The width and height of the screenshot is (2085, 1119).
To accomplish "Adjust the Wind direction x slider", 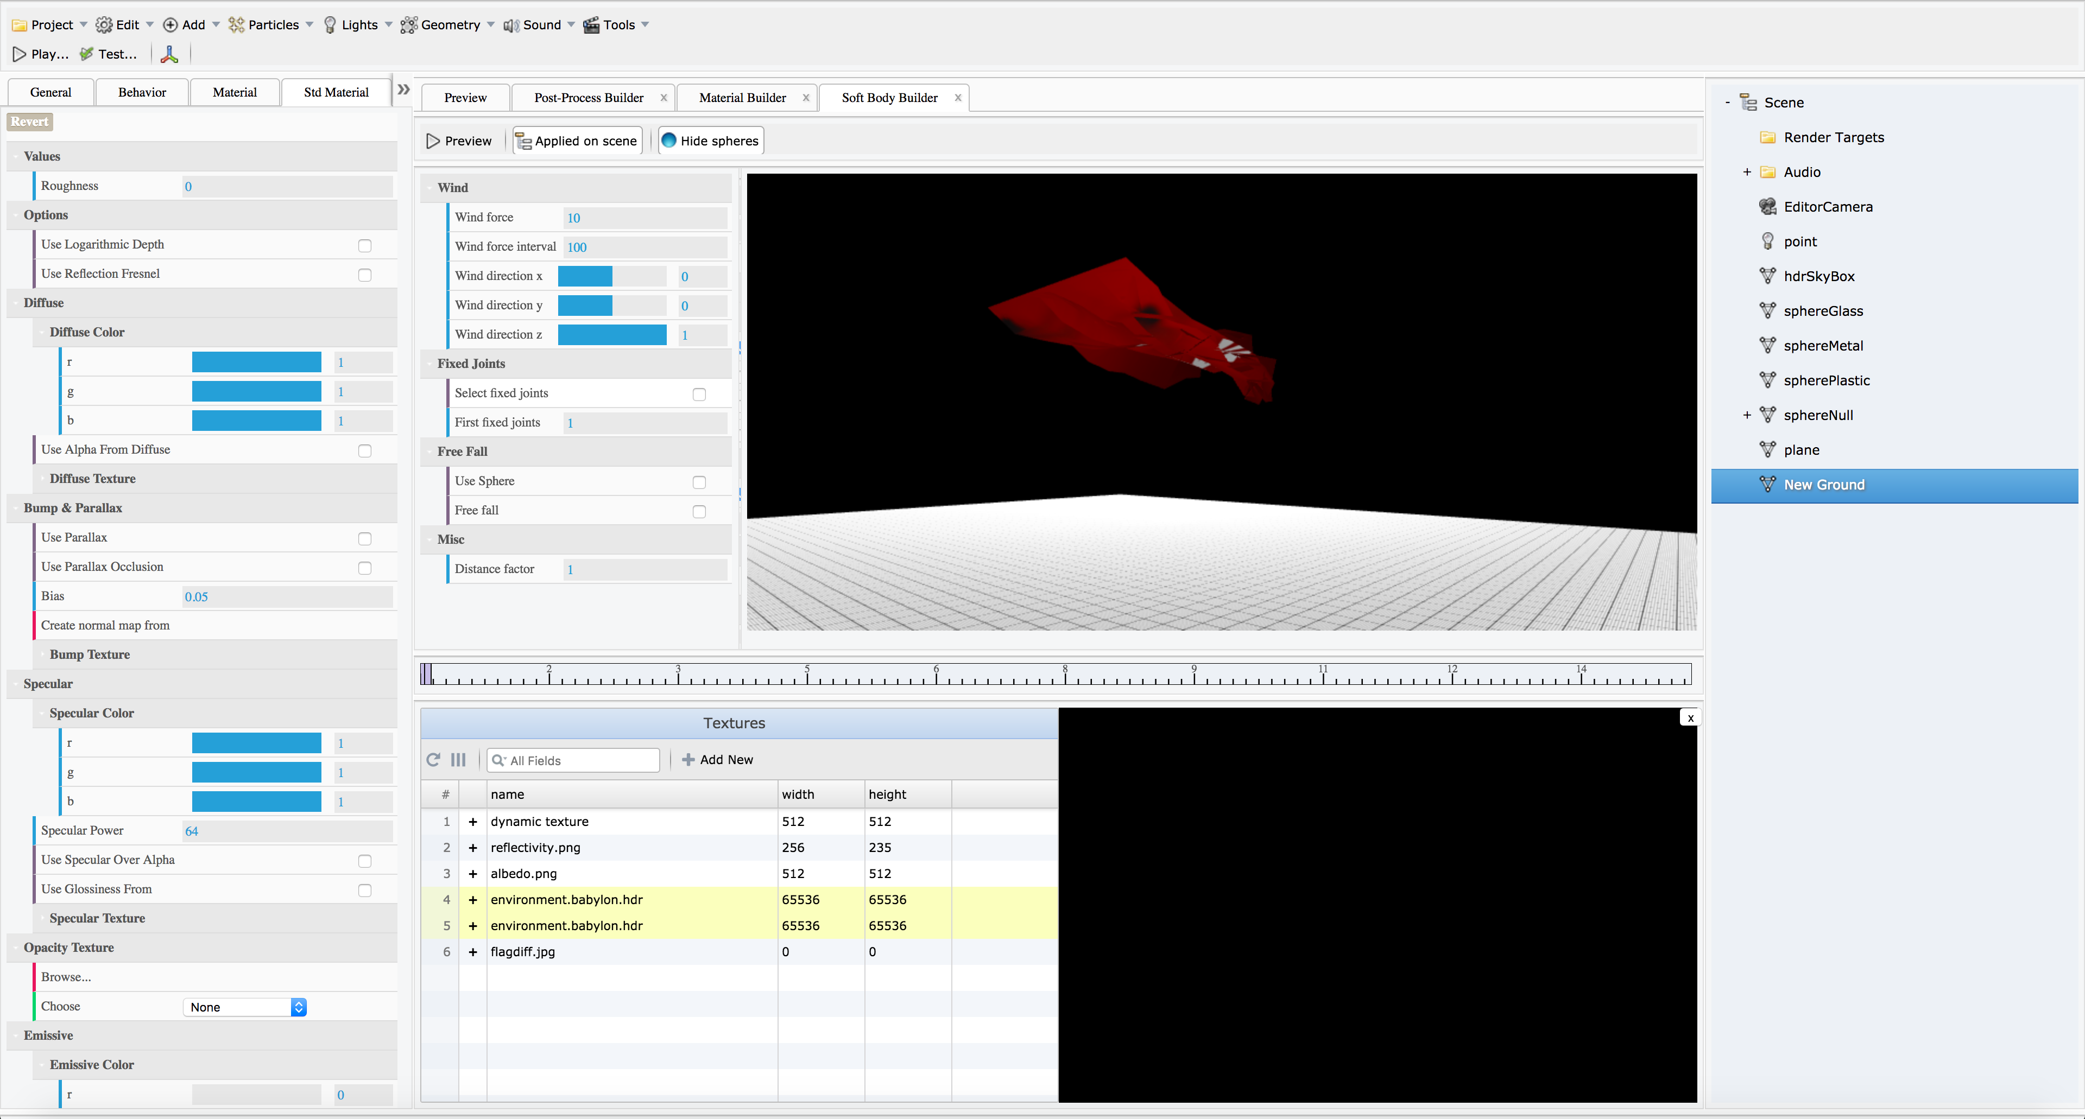I will click(x=612, y=276).
